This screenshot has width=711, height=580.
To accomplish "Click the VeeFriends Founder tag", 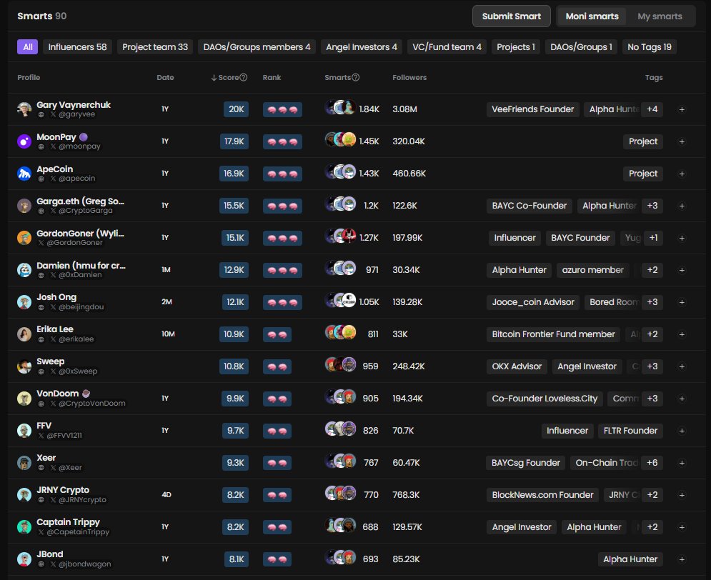I will pos(533,109).
